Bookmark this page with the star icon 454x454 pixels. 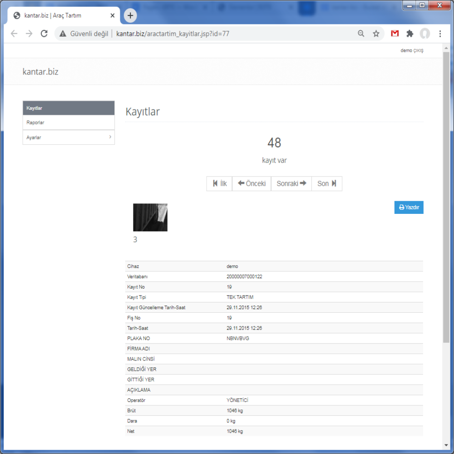(376, 34)
